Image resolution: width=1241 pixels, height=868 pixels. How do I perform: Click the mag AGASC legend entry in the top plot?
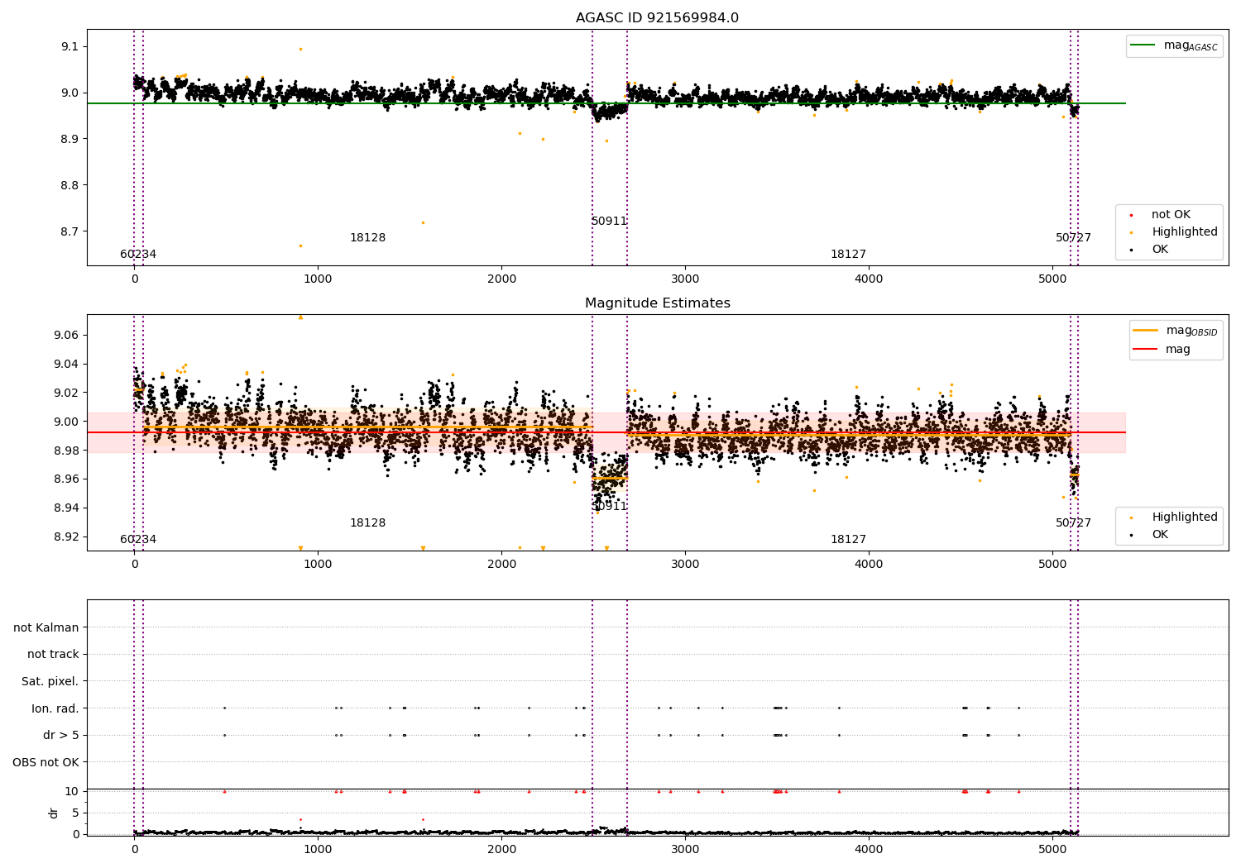[1174, 45]
